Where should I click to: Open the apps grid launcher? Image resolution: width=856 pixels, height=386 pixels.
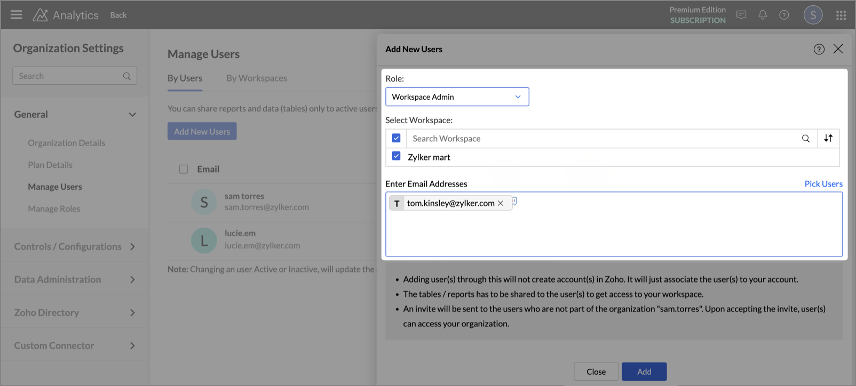coord(841,15)
